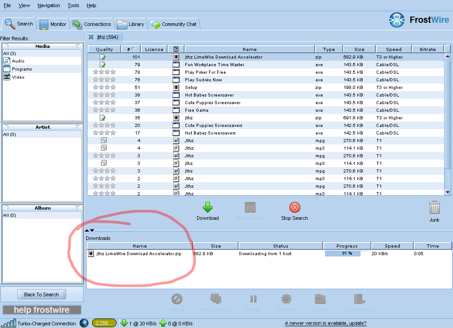Click the green Download arrow icon

[x=208, y=207]
